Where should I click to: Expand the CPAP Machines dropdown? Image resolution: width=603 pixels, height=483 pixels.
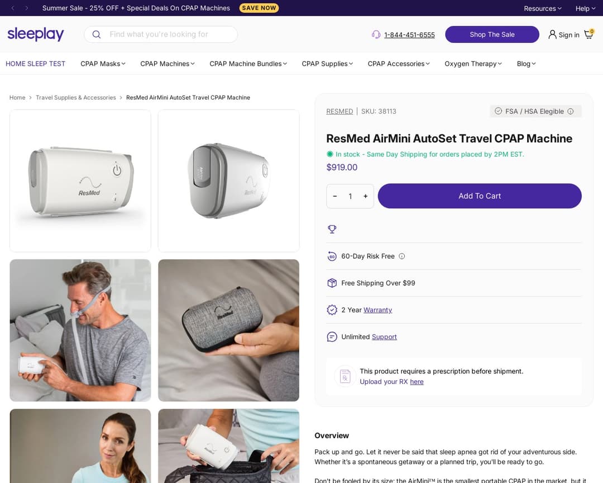(166, 64)
